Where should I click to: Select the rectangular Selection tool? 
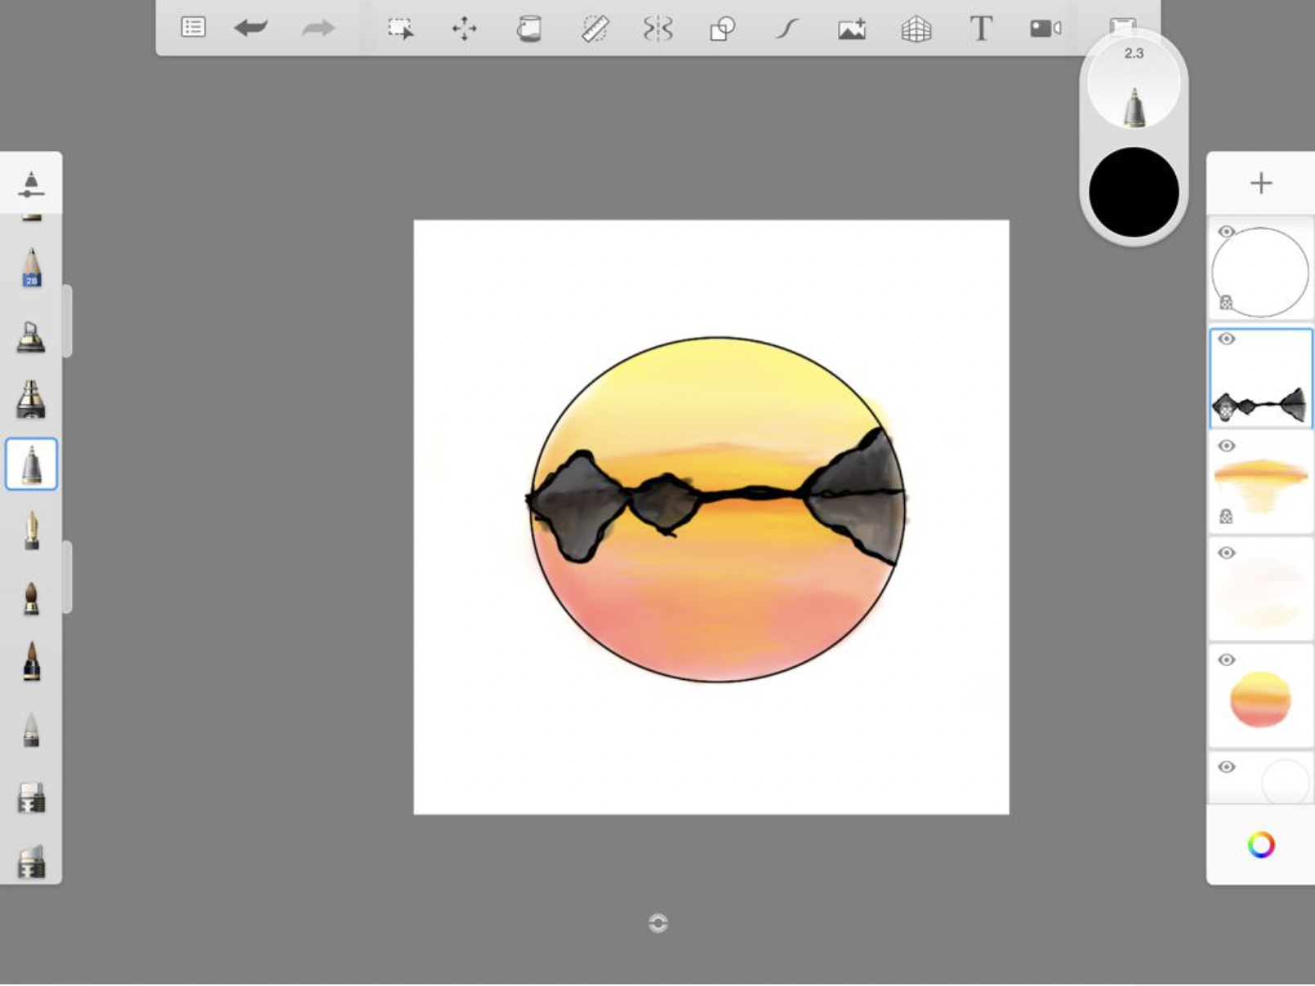tap(400, 29)
